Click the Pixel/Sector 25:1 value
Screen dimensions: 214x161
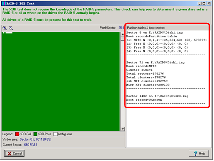coord(121,28)
